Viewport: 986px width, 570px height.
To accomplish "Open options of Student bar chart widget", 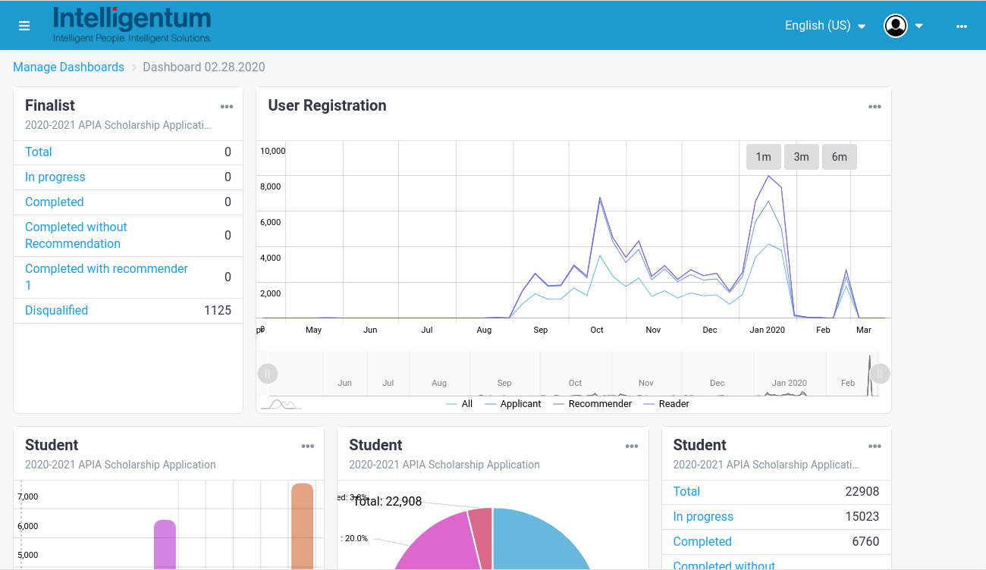I will (307, 446).
